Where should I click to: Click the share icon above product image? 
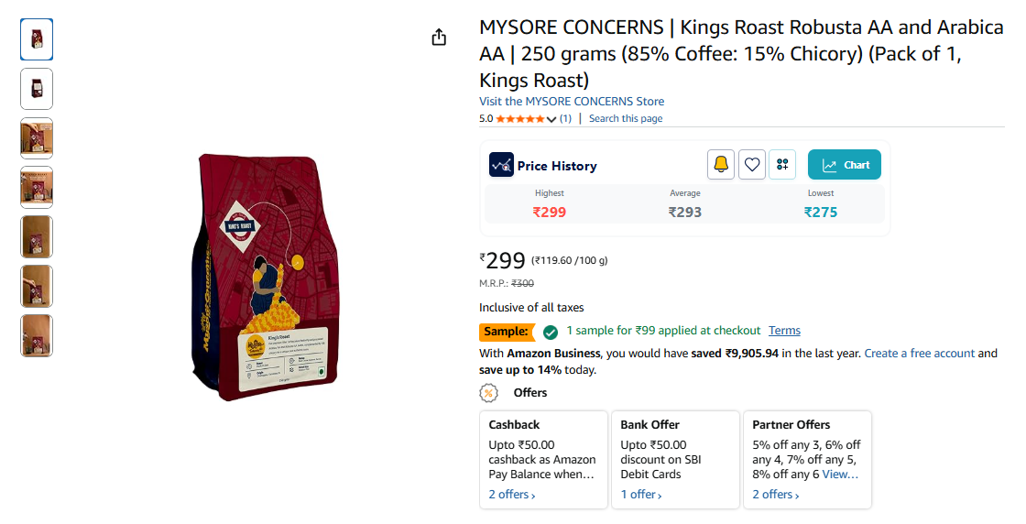(439, 37)
